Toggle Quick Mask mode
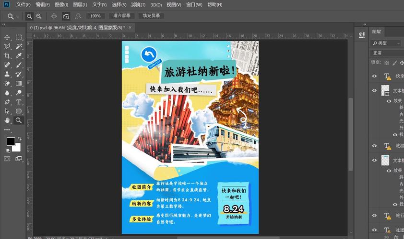Viewport: 404px width, 239px height. 7,159
